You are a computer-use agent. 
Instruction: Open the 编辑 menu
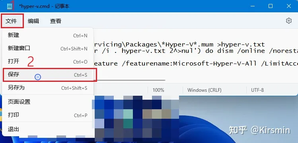33,21
